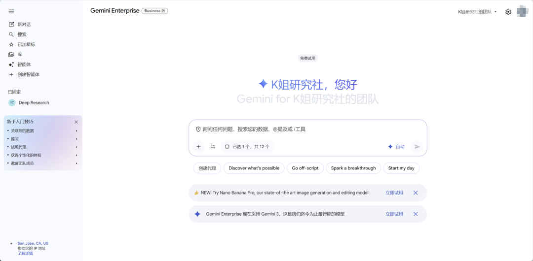The height and width of the screenshot is (261, 533).
Task: Select 已加星标 in the sidebar
Action: (27, 44)
